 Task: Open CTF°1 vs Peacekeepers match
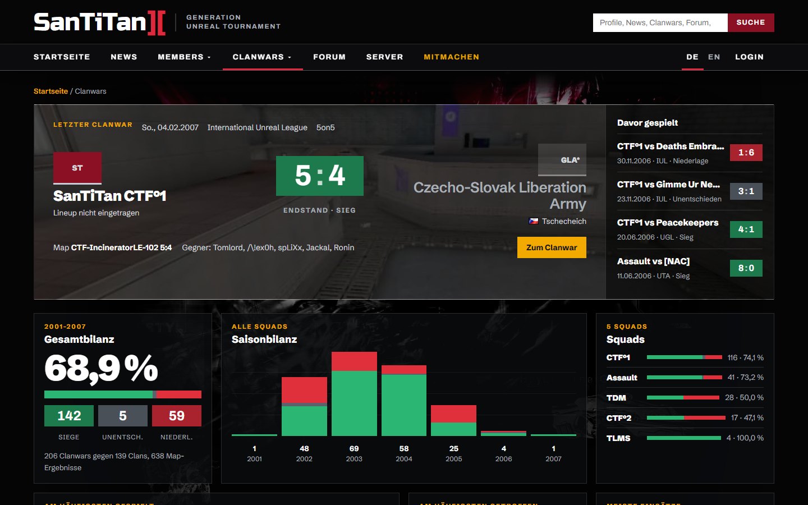coord(668,223)
